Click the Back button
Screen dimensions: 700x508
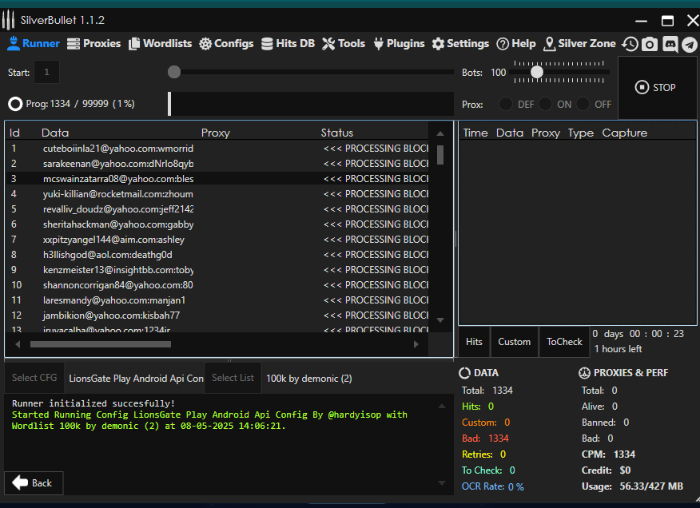[34, 483]
